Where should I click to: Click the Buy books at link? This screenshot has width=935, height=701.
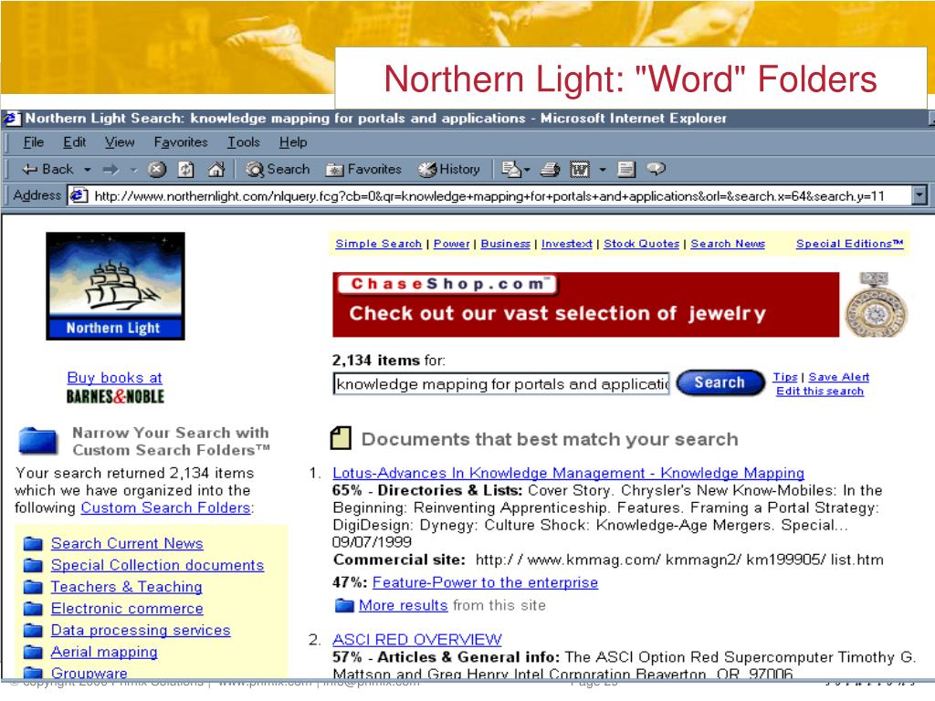click(114, 378)
